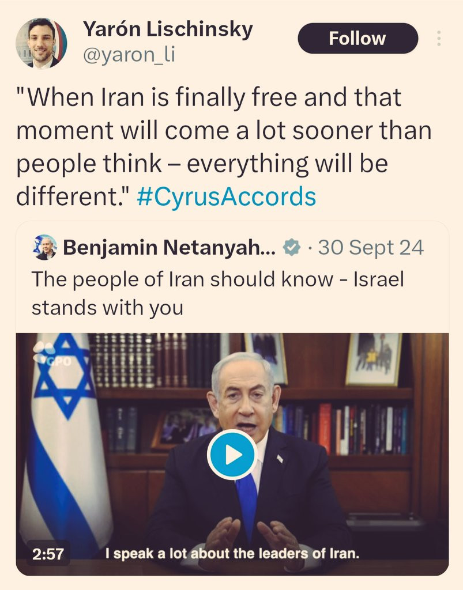Play the quoted video

232,455
